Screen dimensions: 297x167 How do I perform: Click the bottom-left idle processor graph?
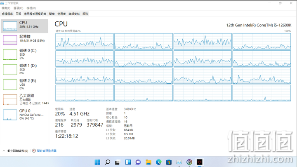pyautogui.click(x=85, y=93)
